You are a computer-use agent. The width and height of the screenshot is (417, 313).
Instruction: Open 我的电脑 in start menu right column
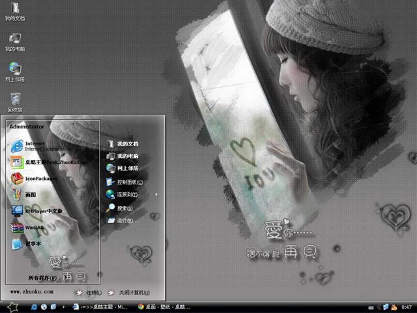pos(122,156)
